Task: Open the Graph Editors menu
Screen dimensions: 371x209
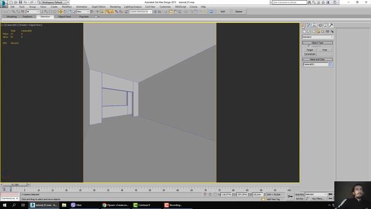Action: coord(99,7)
